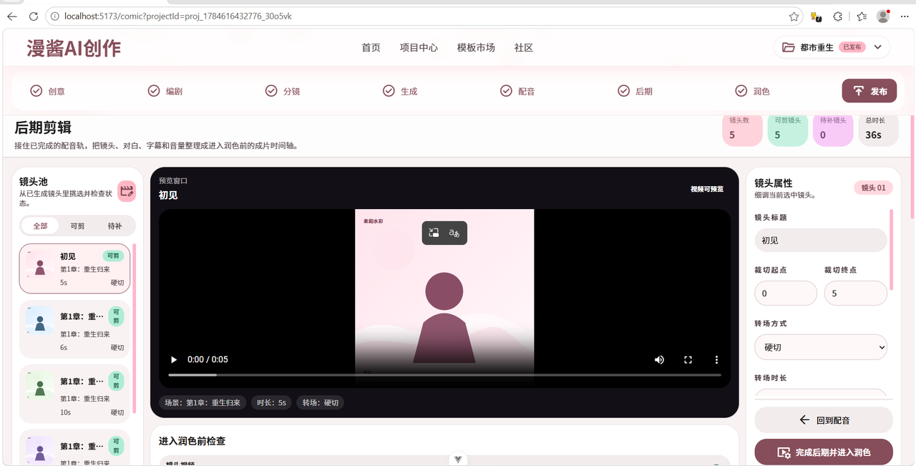Click the 配音 step check icon
This screenshot has width=916, height=466.
click(506, 91)
